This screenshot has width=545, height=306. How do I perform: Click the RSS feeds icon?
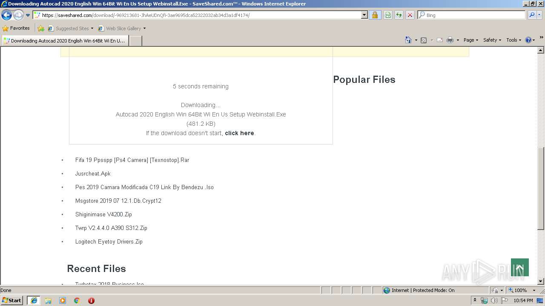tap(424, 40)
